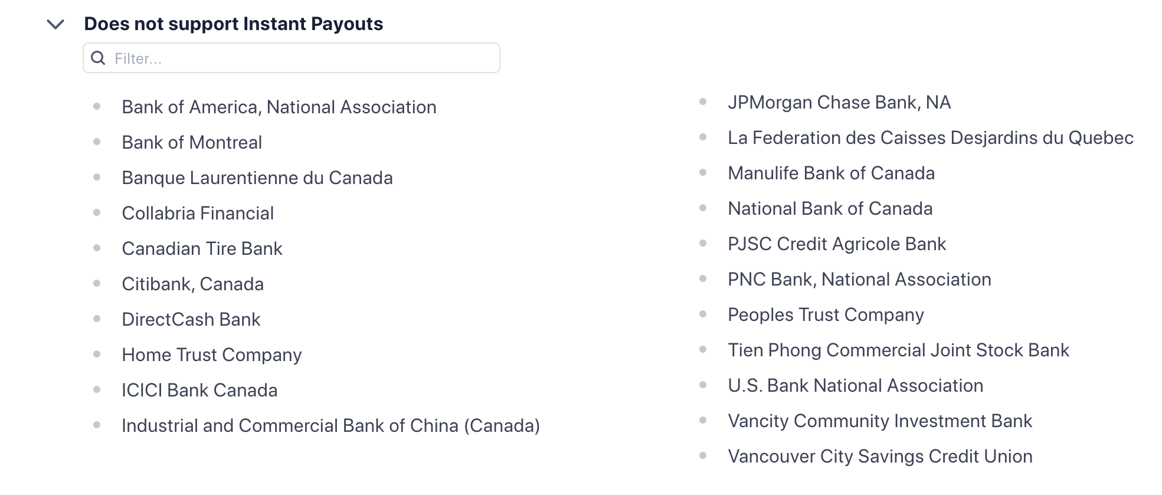The height and width of the screenshot is (495, 1162).
Task: Select the Bank of Montreal entry
Action: pos(192,142)
